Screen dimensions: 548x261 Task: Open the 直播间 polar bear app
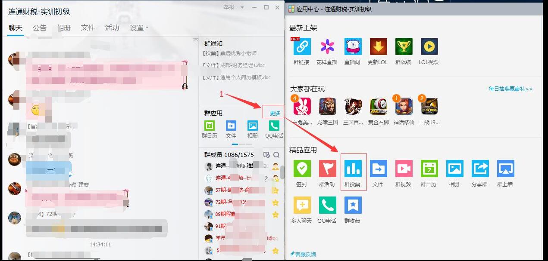tap(353, 46)
